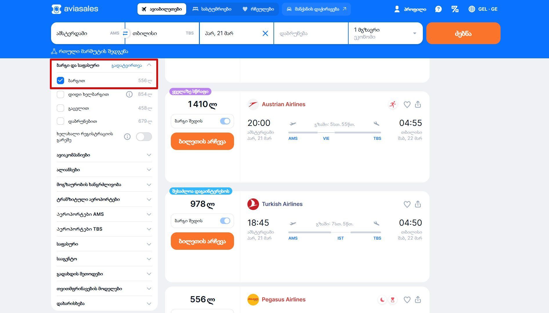Screen dimensions: 549x313
Task: Toggle the without re-check-in switch
Action: coord(144,137)
